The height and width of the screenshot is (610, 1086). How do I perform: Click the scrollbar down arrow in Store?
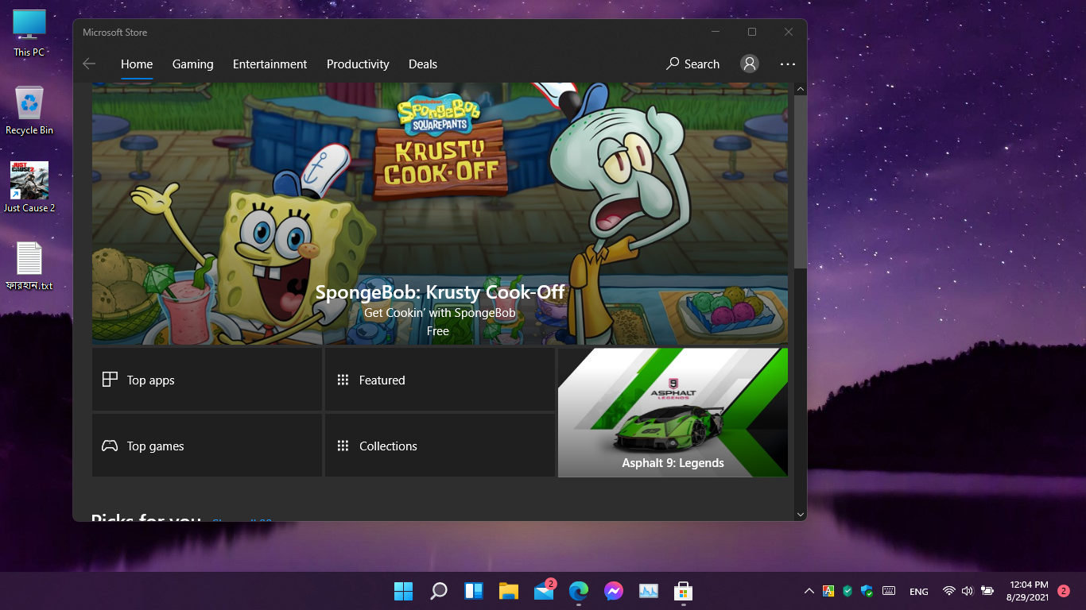click(801, 515)
